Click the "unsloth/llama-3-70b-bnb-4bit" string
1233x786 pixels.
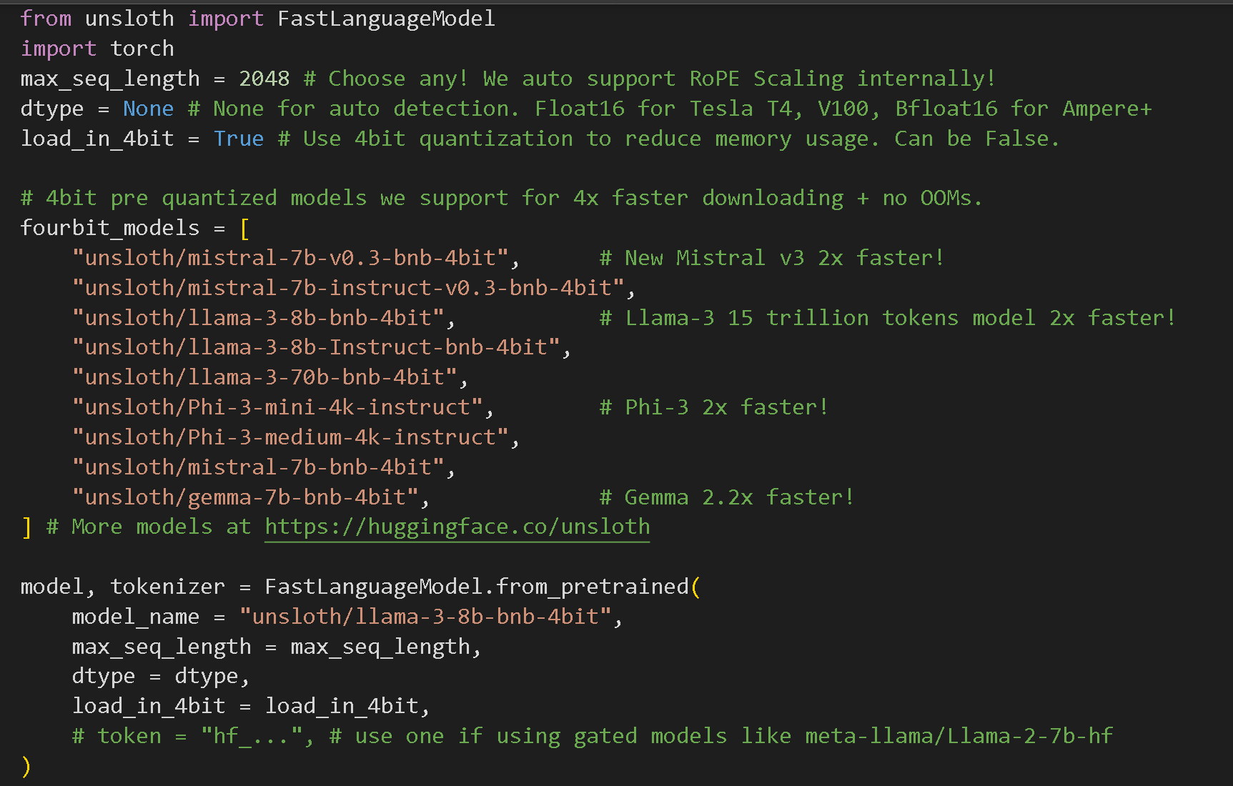click(264, 377)
